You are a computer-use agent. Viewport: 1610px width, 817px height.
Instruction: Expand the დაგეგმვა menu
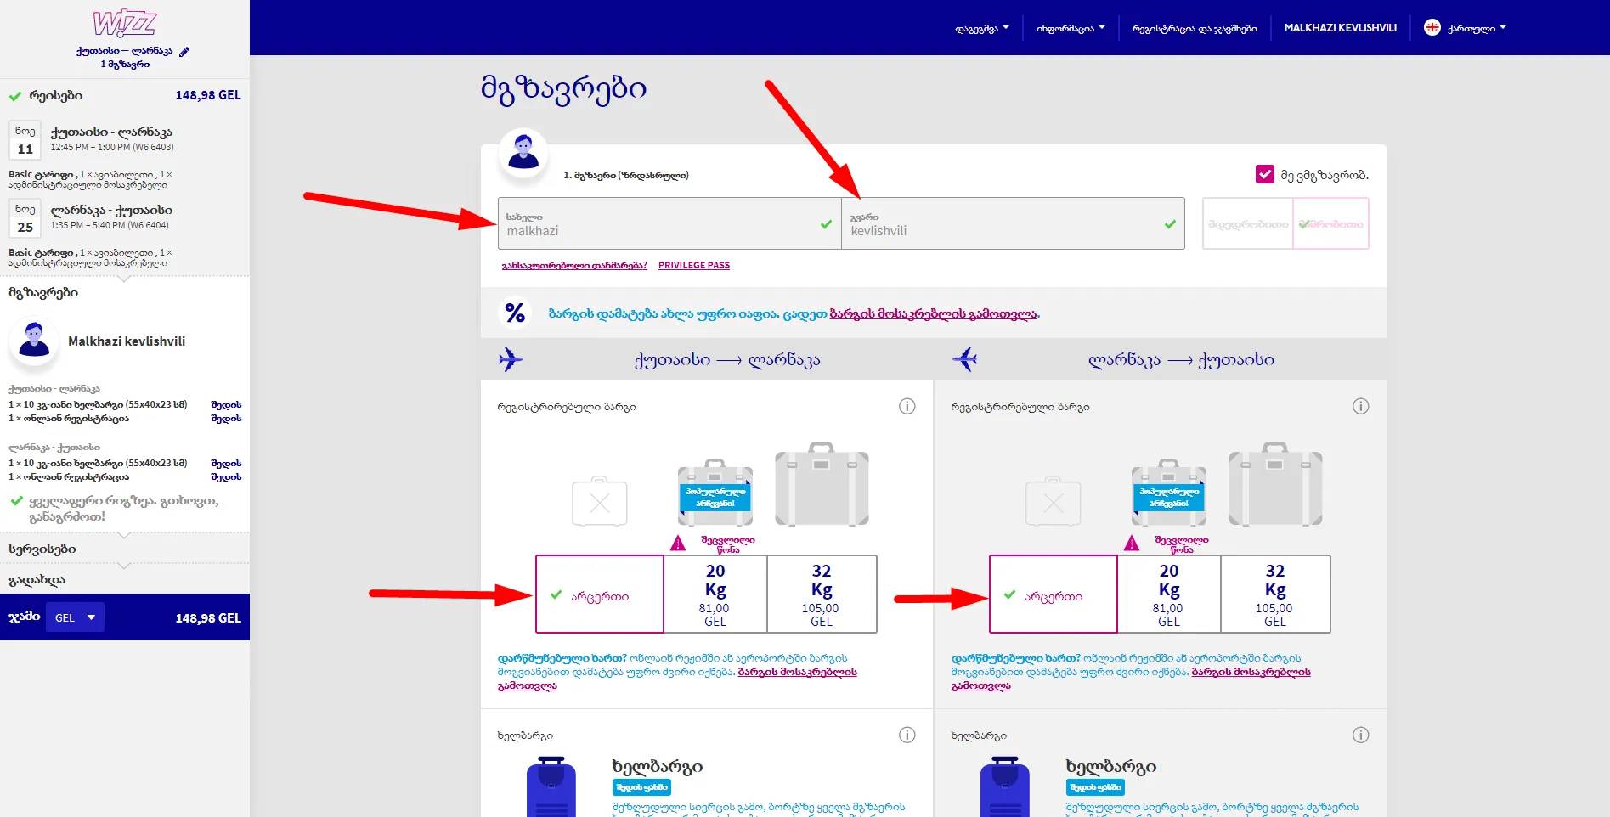click(982, 28)
